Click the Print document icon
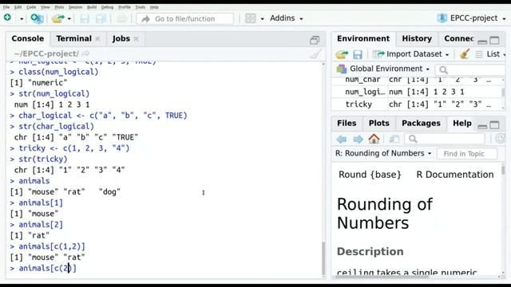 point(121,18)
